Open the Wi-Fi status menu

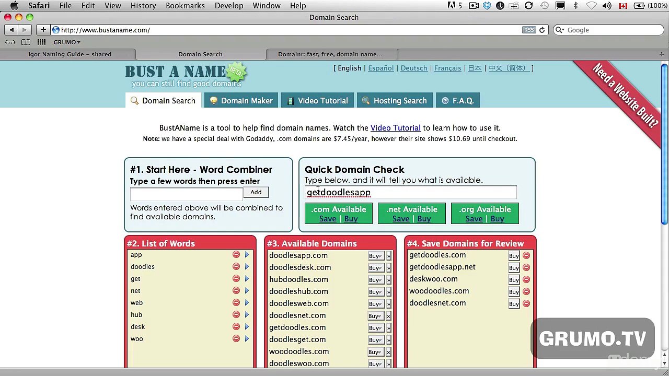[591, 6]
